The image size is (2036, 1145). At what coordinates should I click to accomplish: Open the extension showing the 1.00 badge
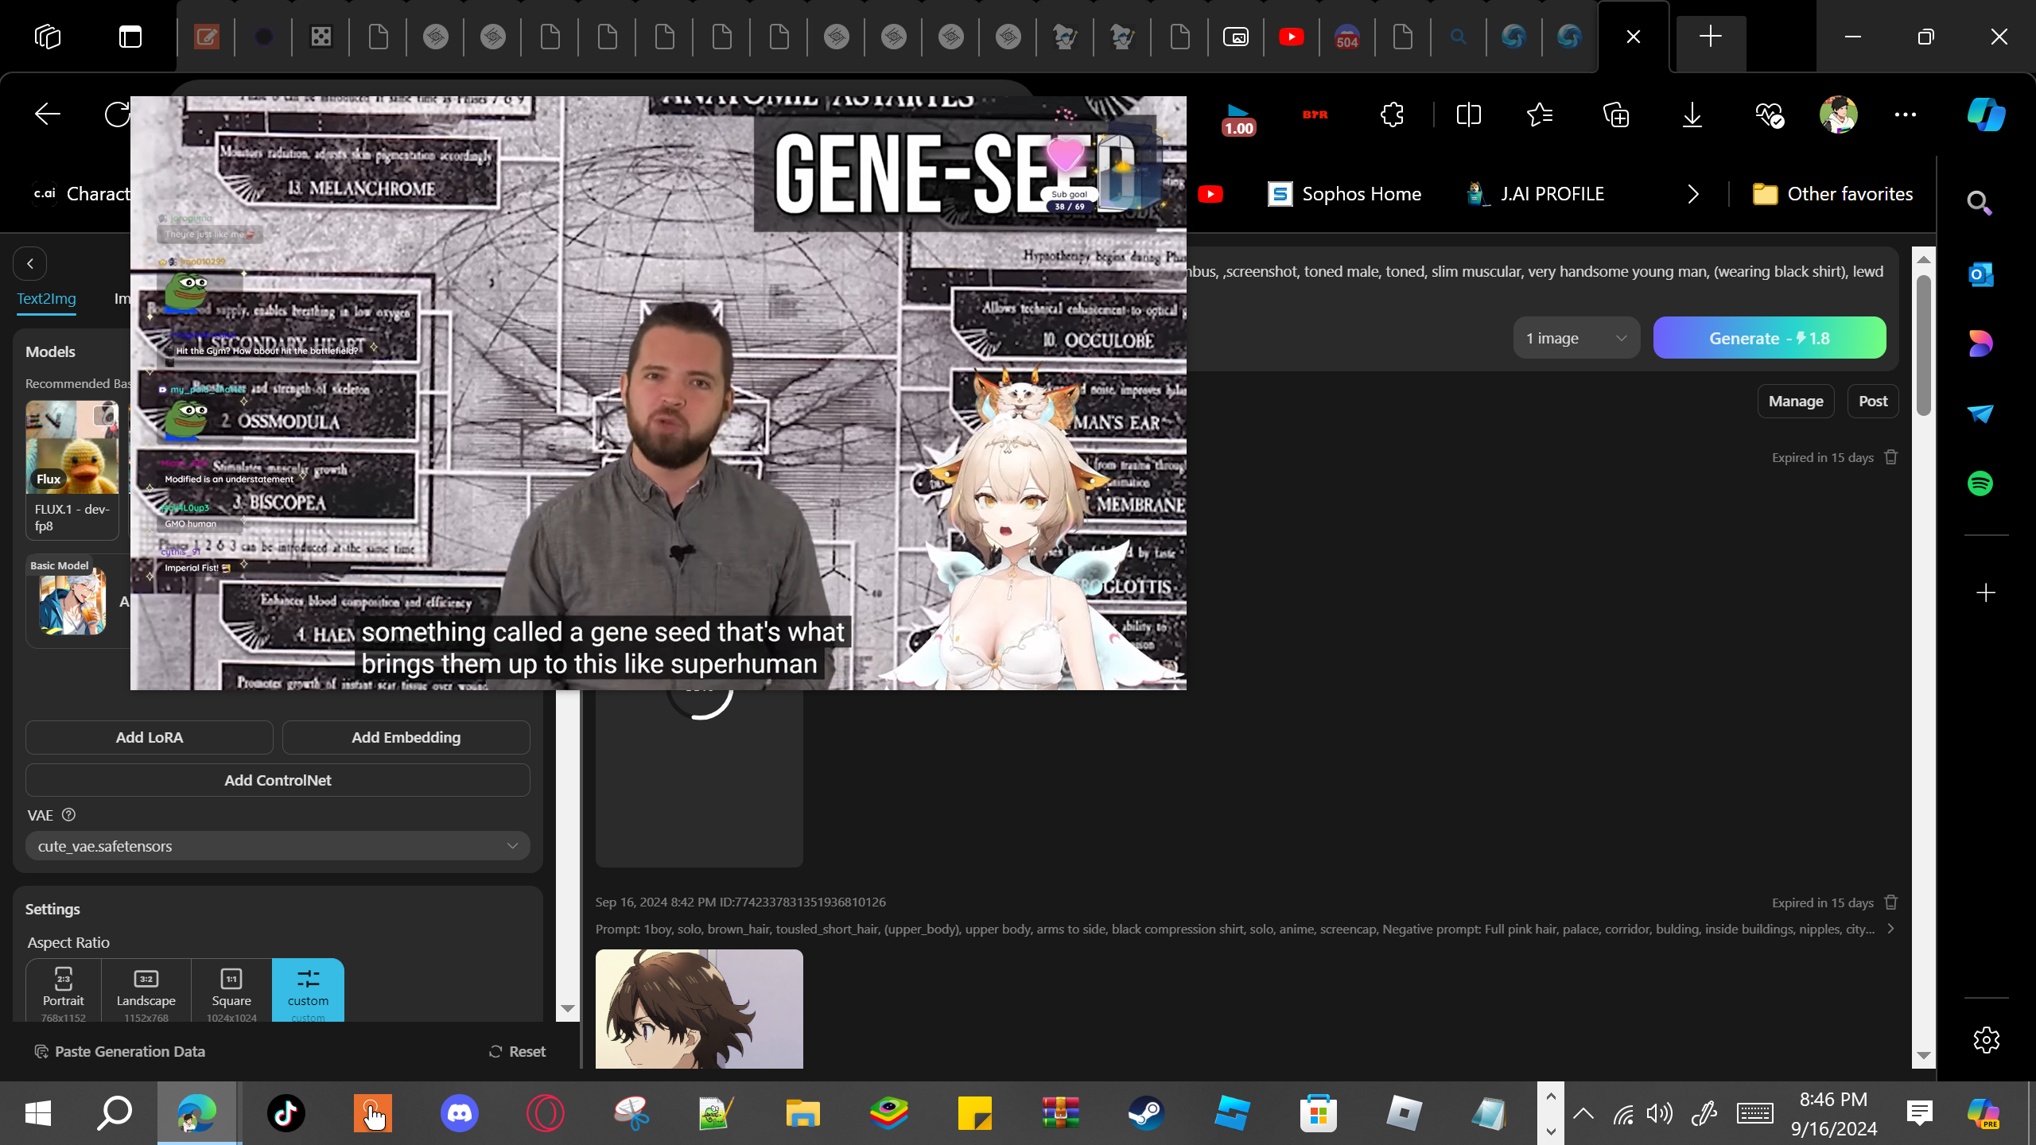tap(1238, 118)
